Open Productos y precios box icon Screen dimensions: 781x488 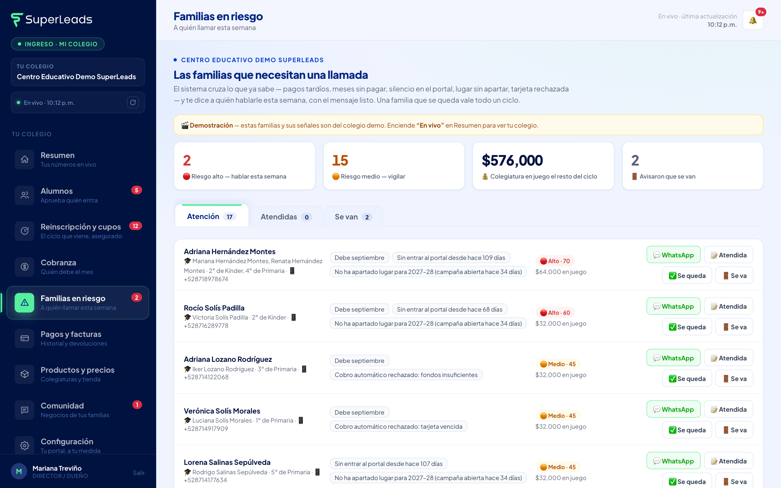[25, 374]
